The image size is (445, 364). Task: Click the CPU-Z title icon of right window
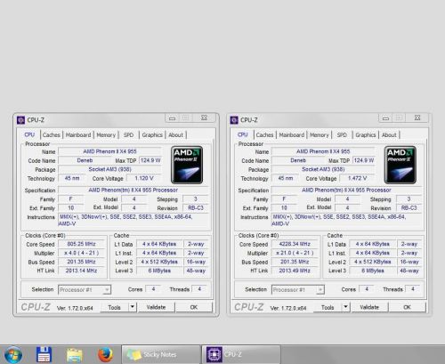tap(234, 120)
